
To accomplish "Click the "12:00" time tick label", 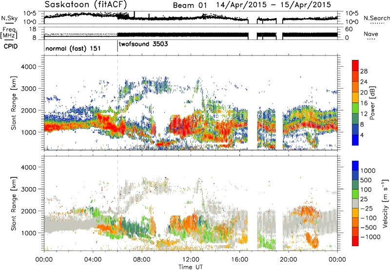I will point(191,260).
